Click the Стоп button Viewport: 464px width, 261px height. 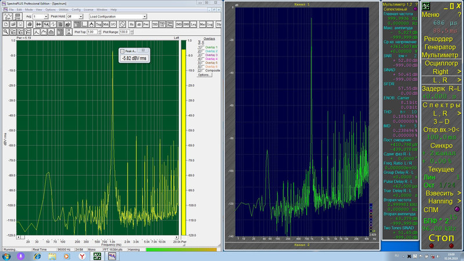pyautogui.click(x=441, y=238)
